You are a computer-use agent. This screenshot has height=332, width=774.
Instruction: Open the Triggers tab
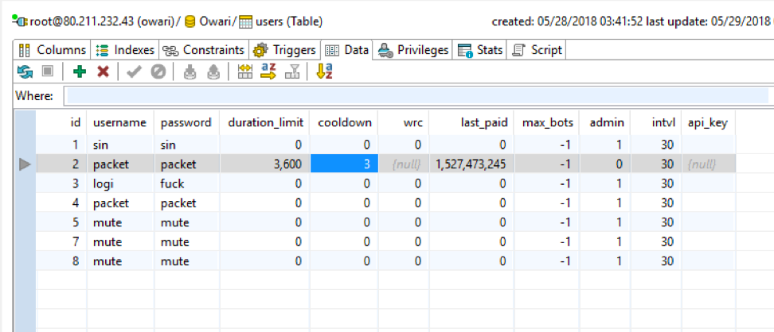(285, 50)
